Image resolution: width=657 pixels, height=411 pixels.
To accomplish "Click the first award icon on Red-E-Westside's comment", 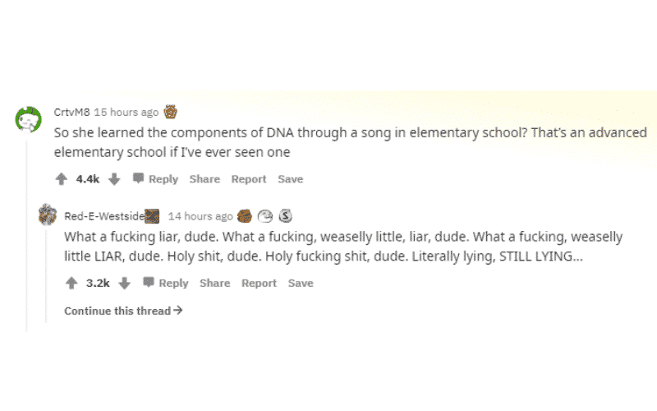I will pos(245,216).
